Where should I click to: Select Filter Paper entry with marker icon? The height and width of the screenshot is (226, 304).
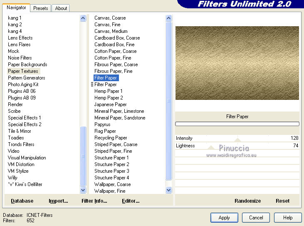(106, 84)
